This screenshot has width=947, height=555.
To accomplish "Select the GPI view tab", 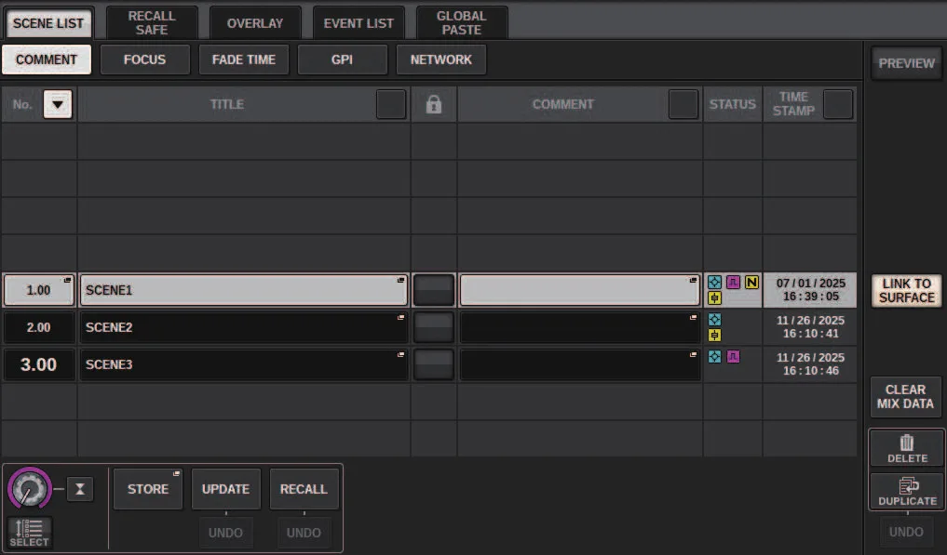I will (x=342, y=59).
